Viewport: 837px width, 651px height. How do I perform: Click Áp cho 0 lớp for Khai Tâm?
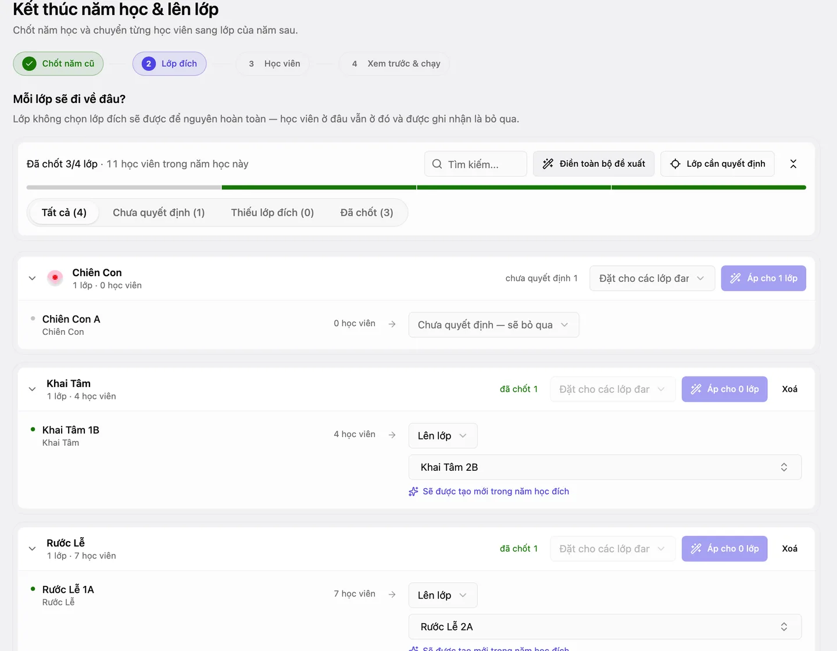(724, 389)
